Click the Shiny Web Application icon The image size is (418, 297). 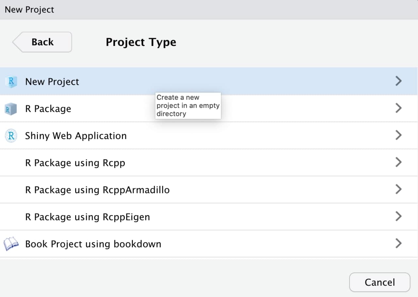(x=11, y=136)
